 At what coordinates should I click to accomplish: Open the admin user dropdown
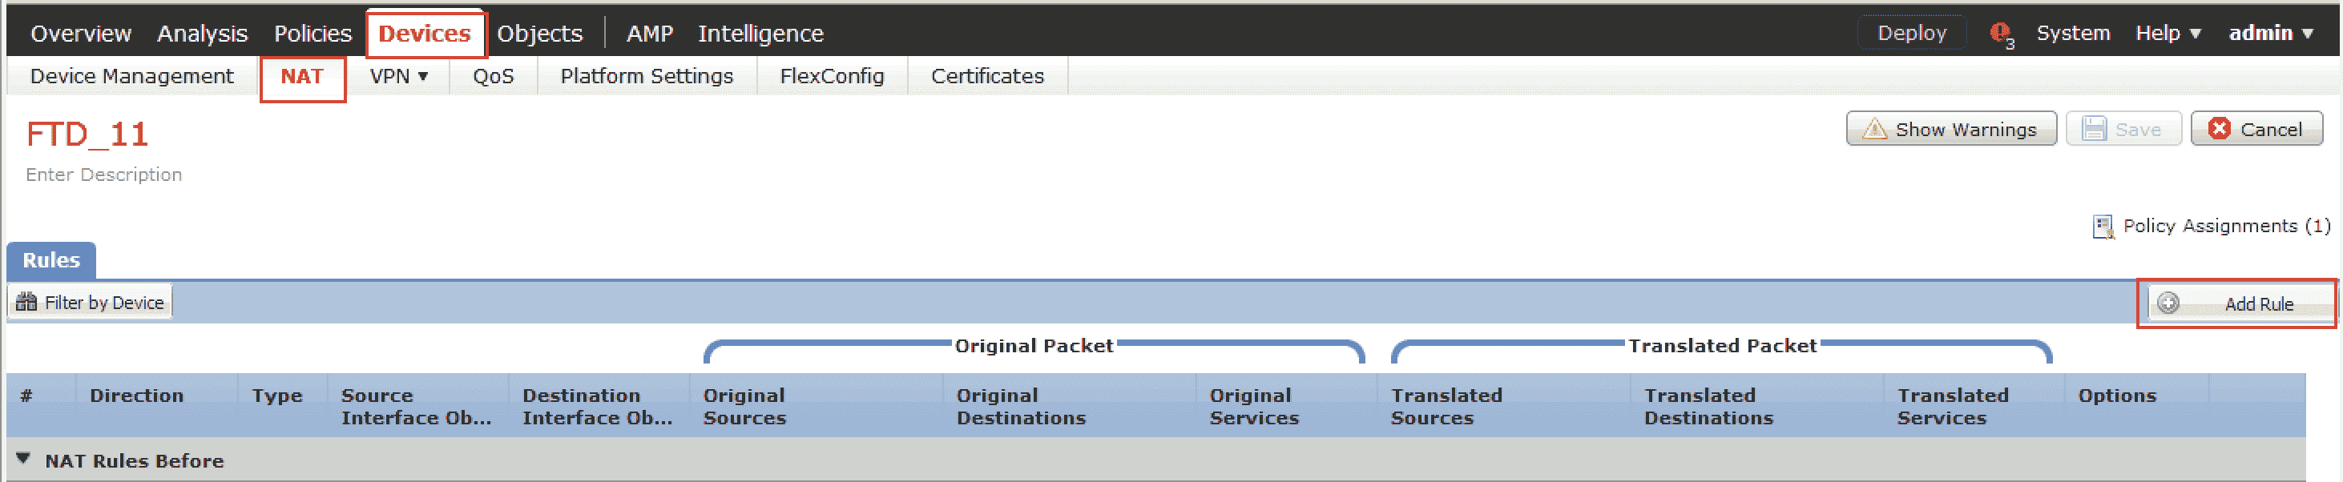pos(2270,33)
